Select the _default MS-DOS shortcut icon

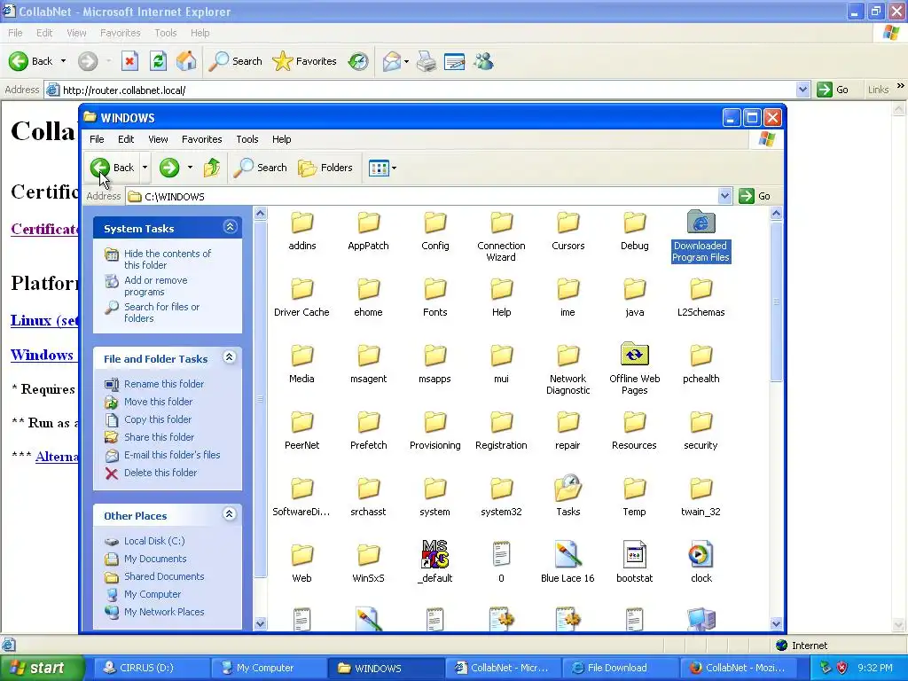click(x=434, y=561)
